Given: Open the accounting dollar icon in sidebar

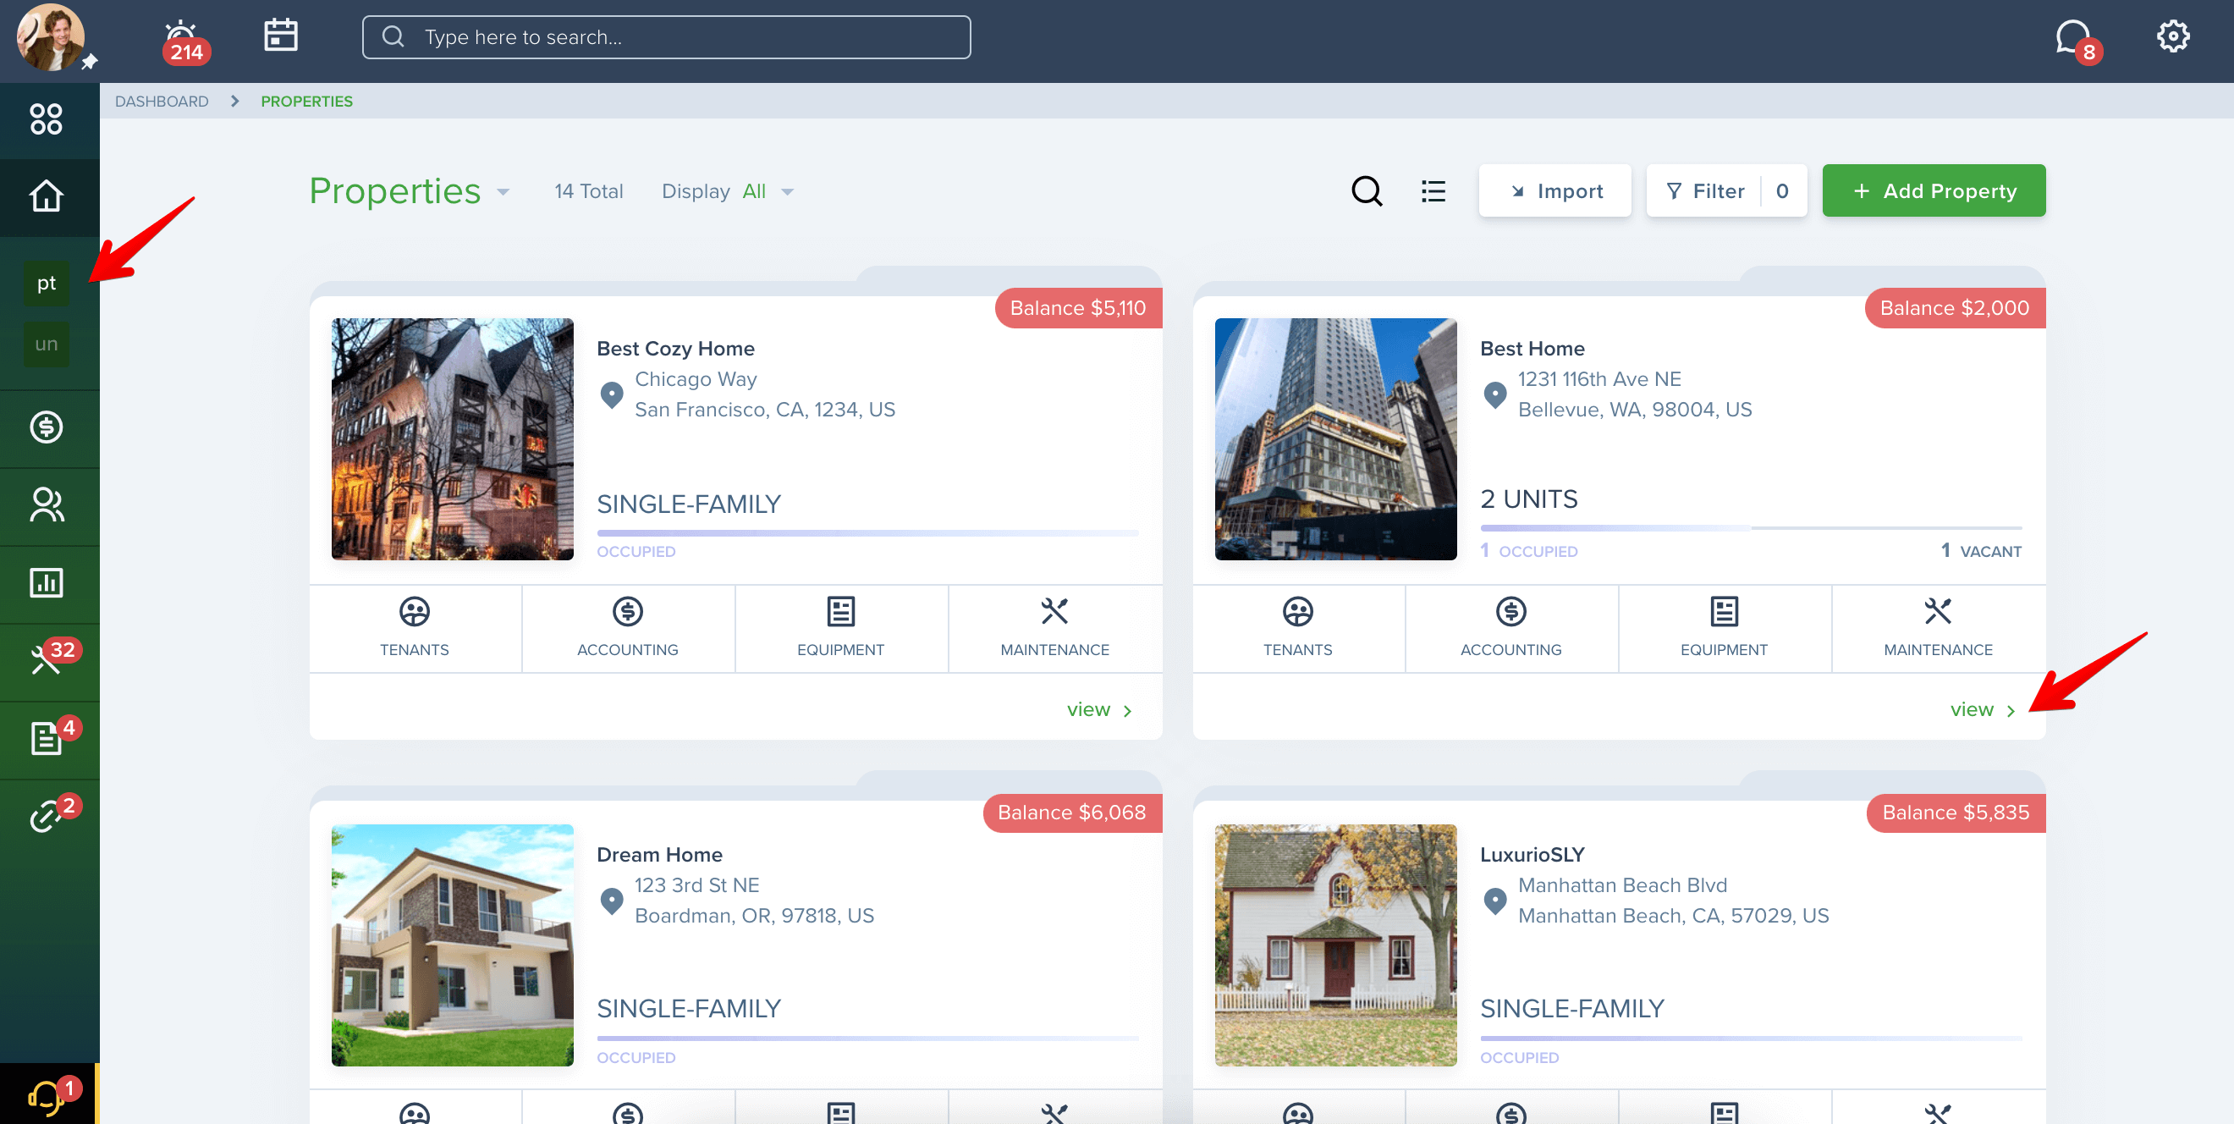Looking at the screenshot, I should point(46,427).
